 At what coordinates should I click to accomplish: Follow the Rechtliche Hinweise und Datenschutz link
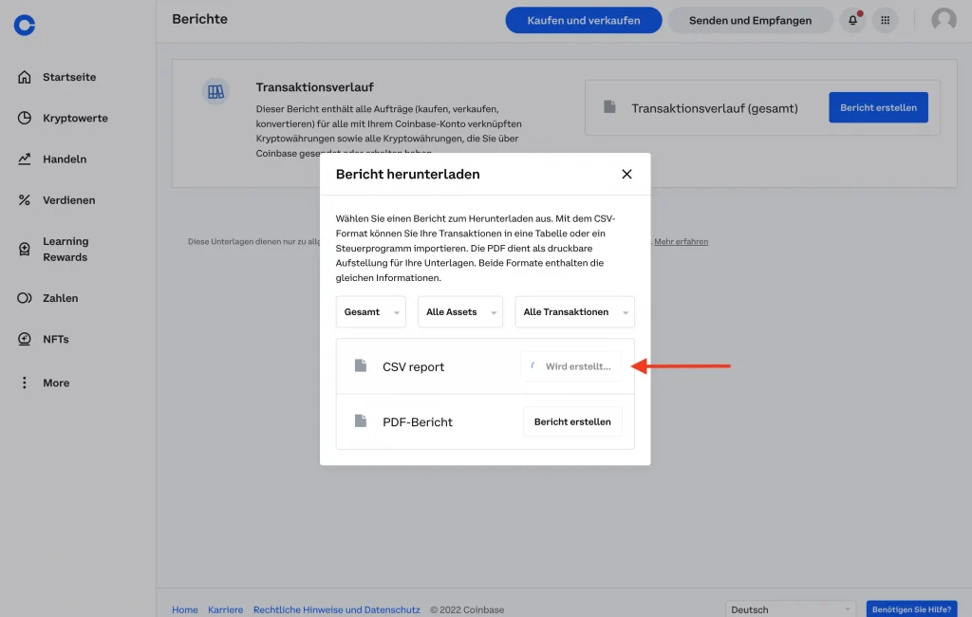pos(336,609)
